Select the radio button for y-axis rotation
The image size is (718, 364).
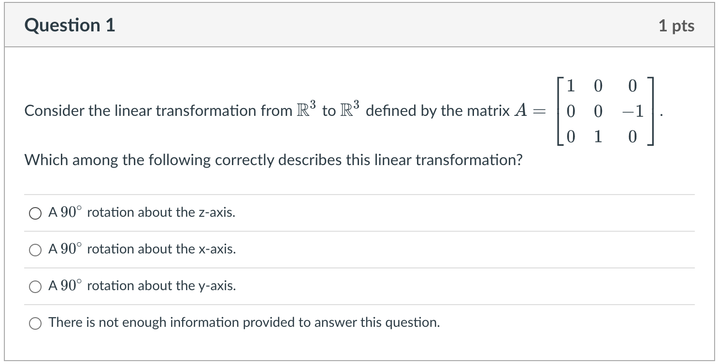(35, 286)
